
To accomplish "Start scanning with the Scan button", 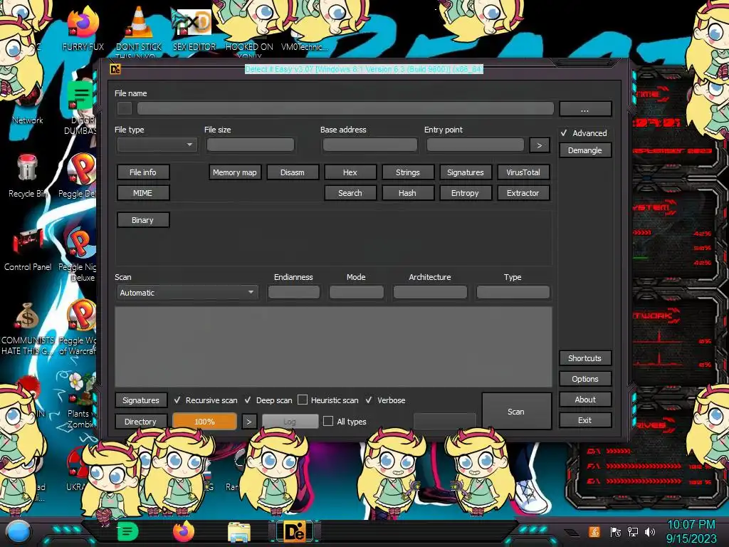I will (517, 411).
